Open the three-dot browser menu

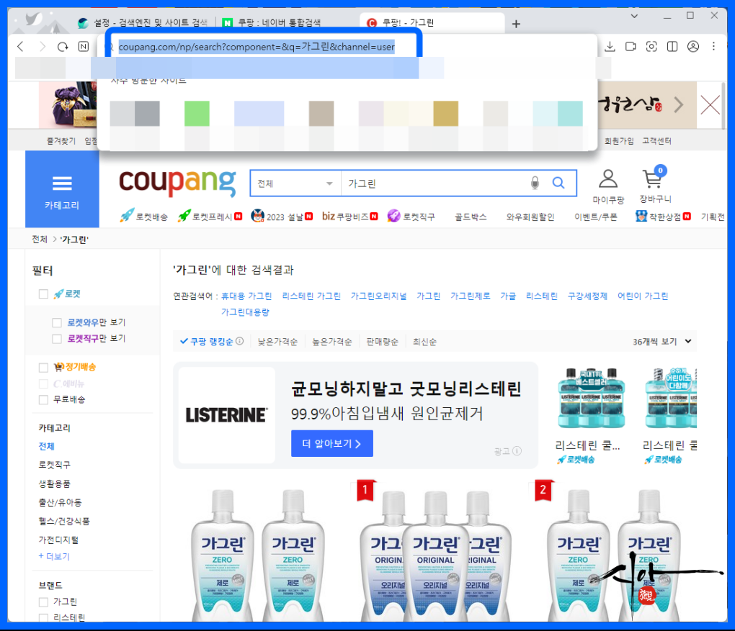[713, 46]
